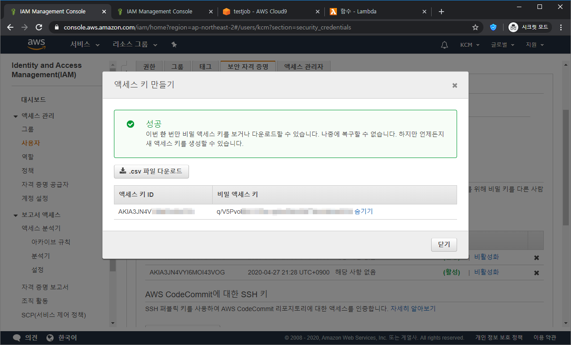The height and width of the screenshot is (345, 571).
Task: Open 설정 in sidebar
Action: (x=38, y=270)
